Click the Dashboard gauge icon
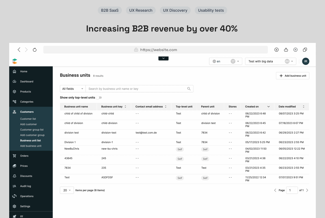The height and width of the screenshot is (218, 325). click(14, 81)
